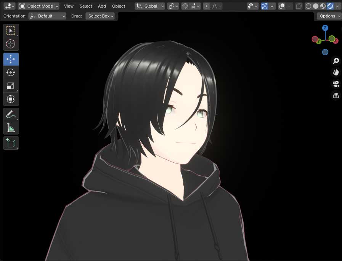Click the Options button
Image resolution: width=342 pixels, height=261 pixels.
point(329,16)
